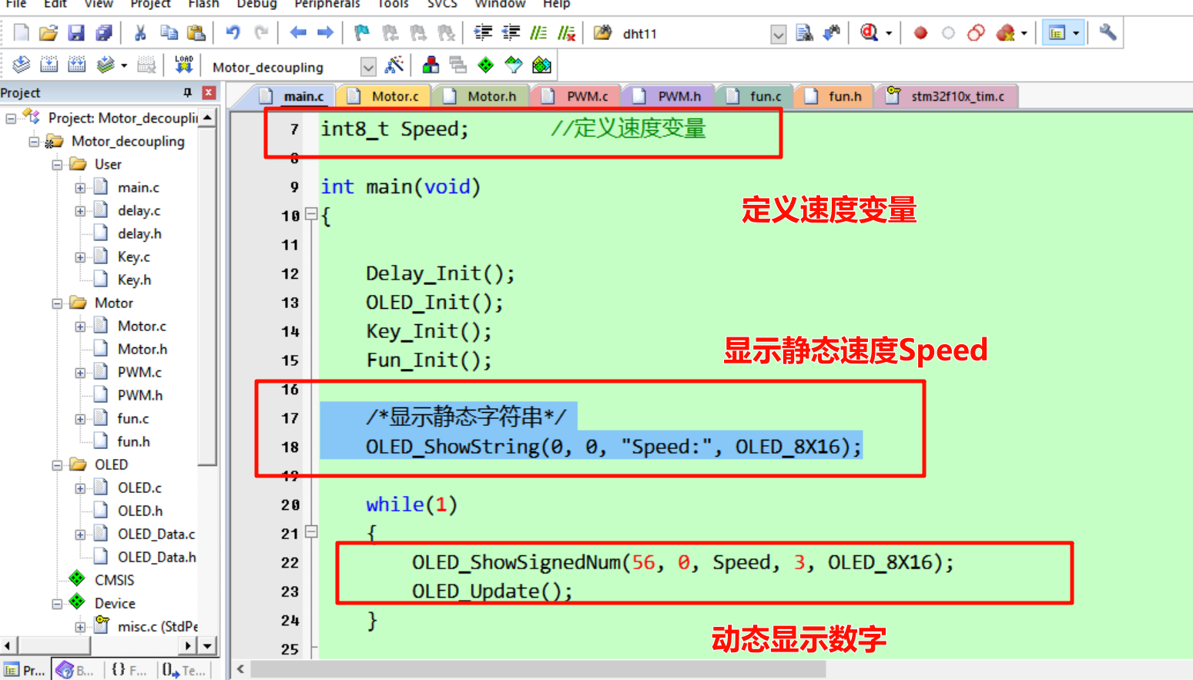Open the dht11 search text dropdown
The width and height of the screenshot is (1193, 680).
(779, 35)
